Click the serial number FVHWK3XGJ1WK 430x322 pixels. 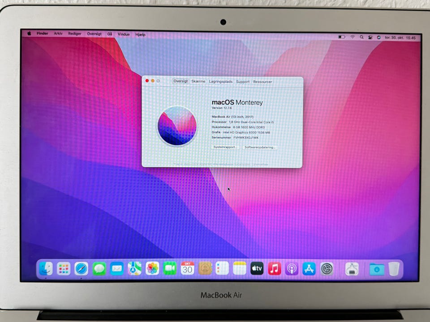[246, 138]
